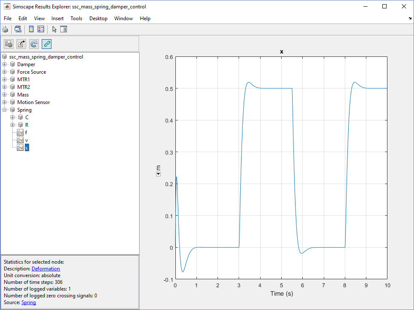Image resolution: width=414 pixels, height=310 pixels.
Task: Click the Motion Sensor cube icon
Action: [x=12, y=102]
